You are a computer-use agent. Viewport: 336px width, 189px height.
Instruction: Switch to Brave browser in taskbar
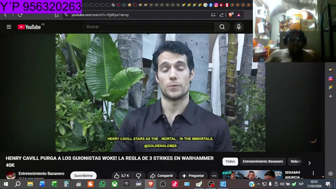click(x=151, y=184)
